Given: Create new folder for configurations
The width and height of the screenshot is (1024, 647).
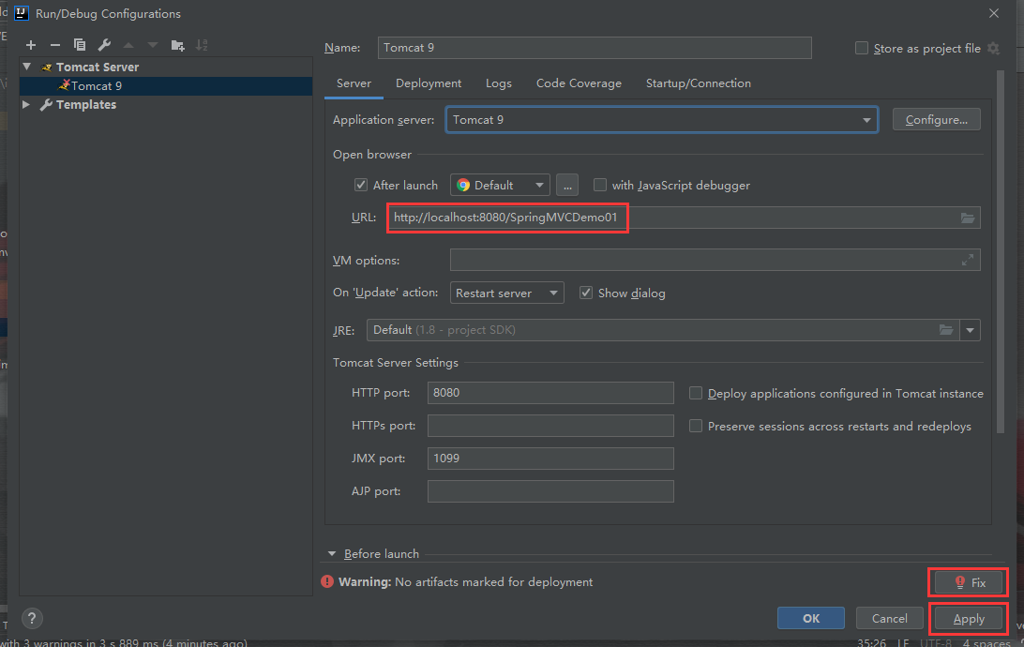Looking at the screenshot, I should pyautogui.click(x=177, y=45).
